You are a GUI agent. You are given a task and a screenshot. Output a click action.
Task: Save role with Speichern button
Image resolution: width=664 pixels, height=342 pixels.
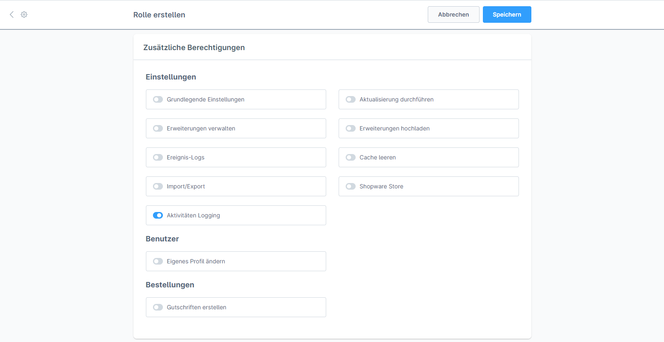click(x=507, y=14)
